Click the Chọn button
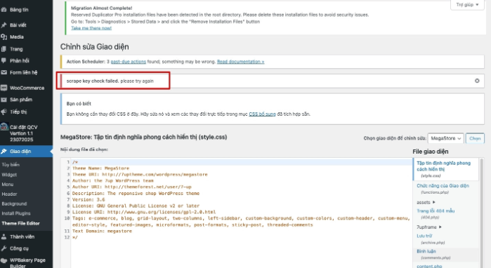The image size is (491, 268). coord(475,138)
